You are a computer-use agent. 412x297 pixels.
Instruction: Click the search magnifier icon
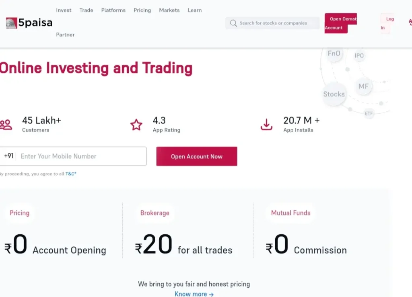pyautogui.click(x=233, y=23)
